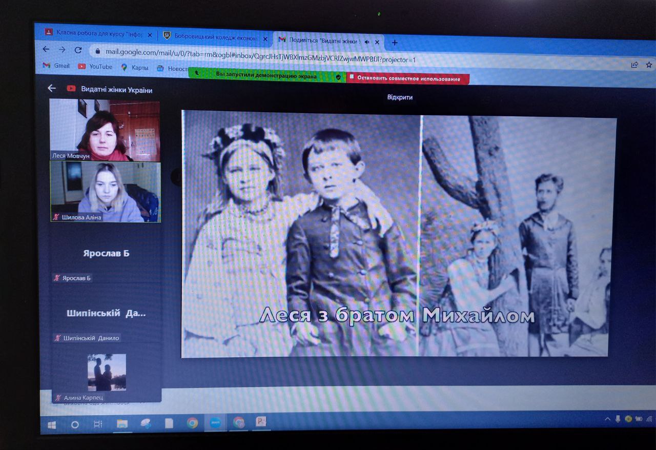Click muted mic icon next to Ярослав Б
Viewport: 656px width, 450px height.
(x=57, y=278)
